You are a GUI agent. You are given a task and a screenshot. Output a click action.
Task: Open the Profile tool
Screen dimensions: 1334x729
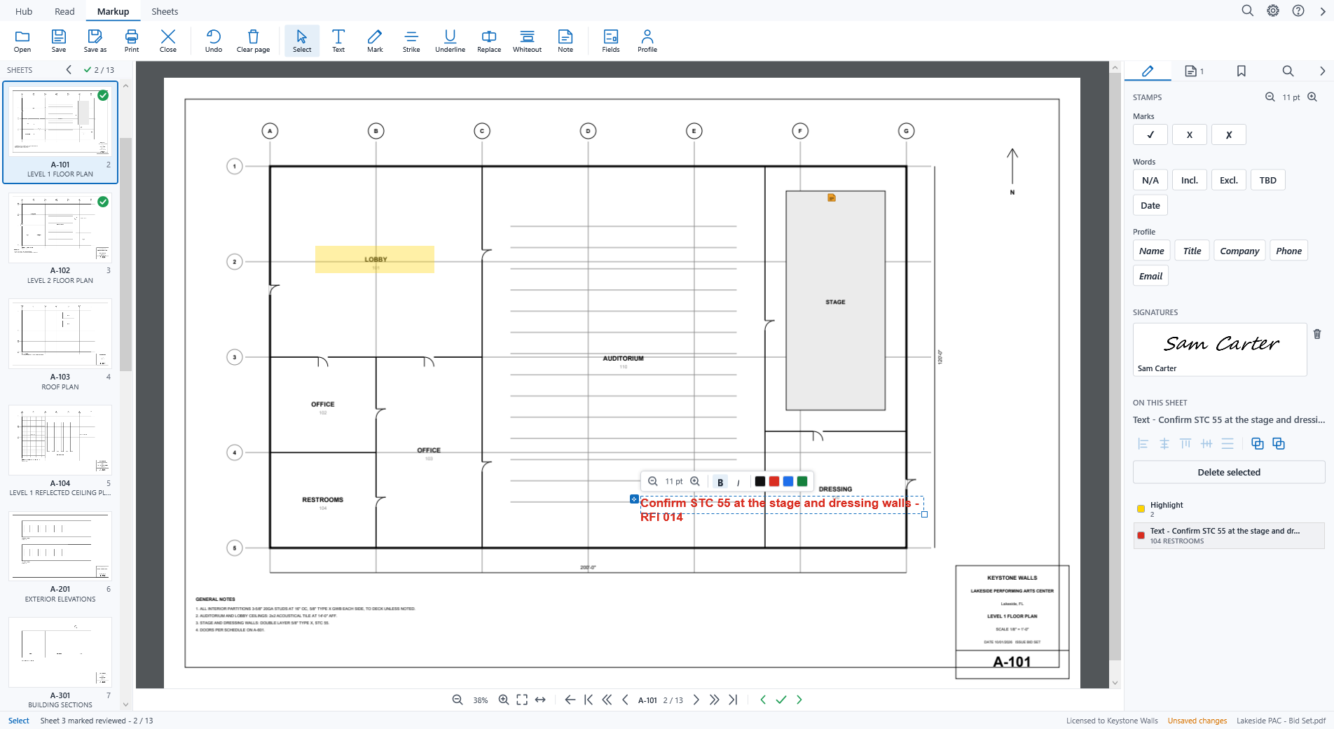647,41
